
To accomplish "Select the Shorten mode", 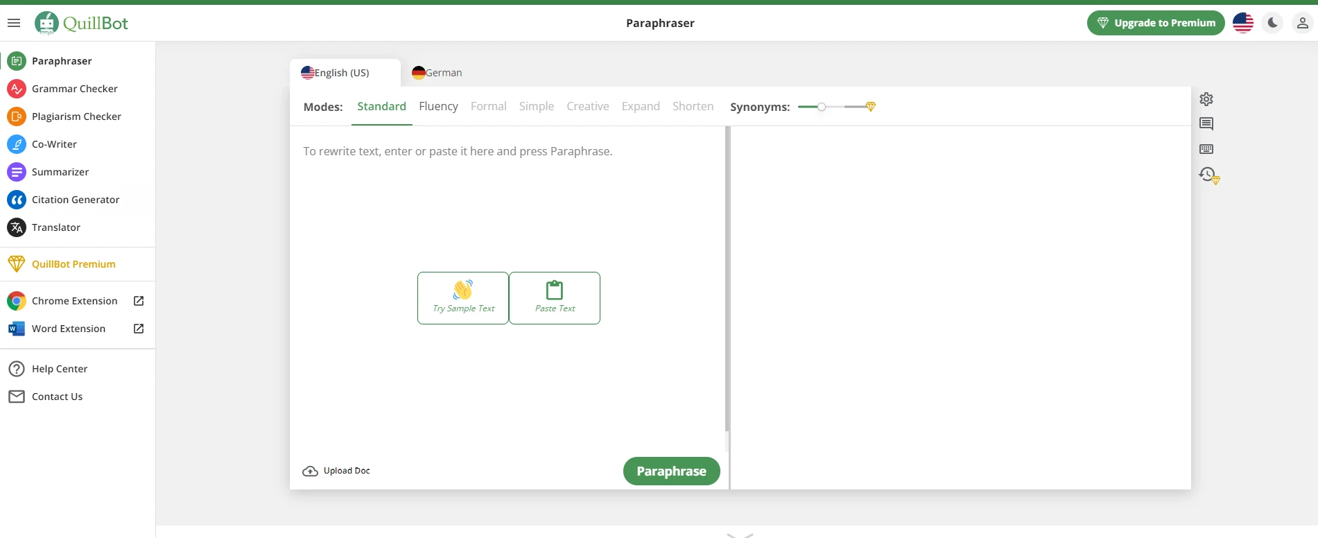I will pyautogui.click(x=693, y=106).
